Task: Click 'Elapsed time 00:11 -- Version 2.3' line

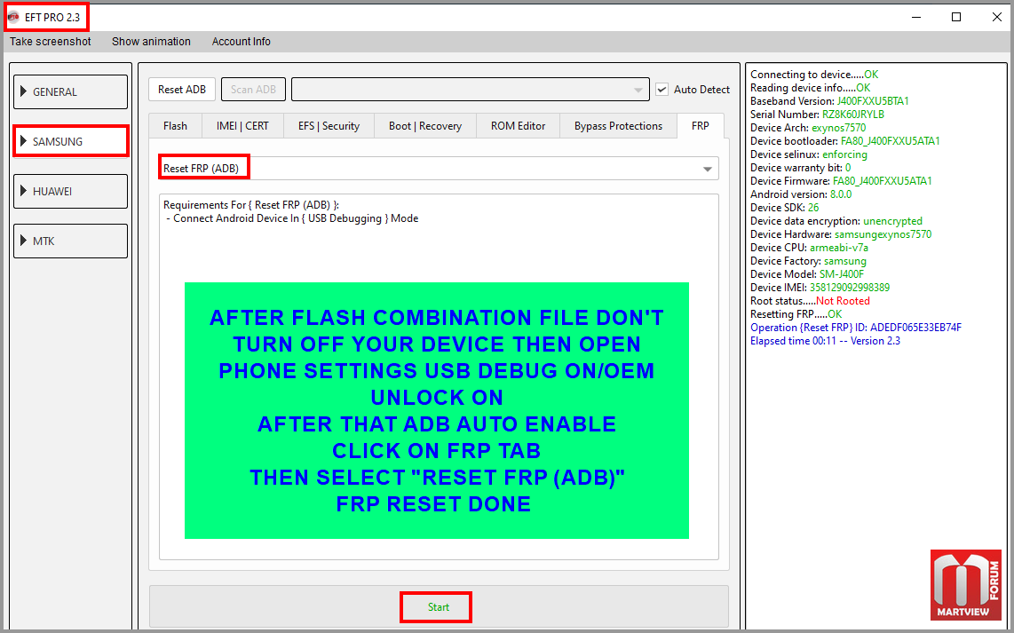Action: [825, 341]
